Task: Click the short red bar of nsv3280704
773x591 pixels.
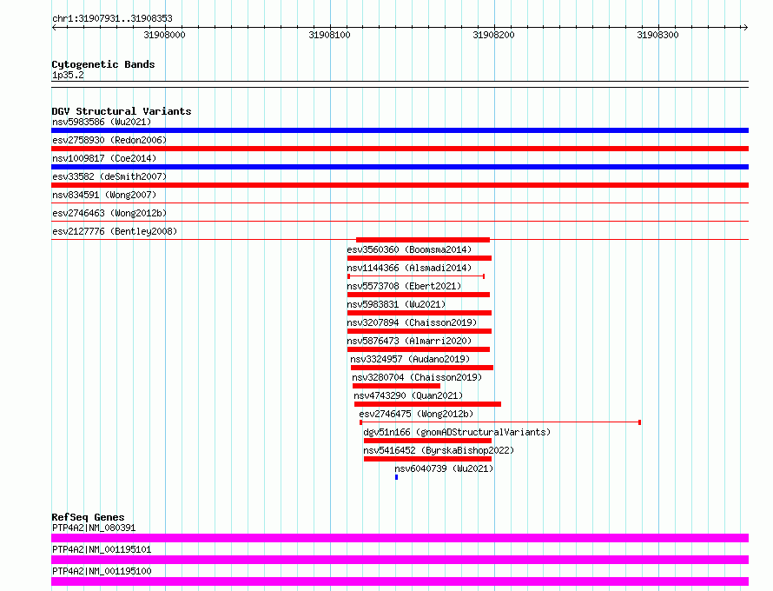Action: (x=396, y=386)
